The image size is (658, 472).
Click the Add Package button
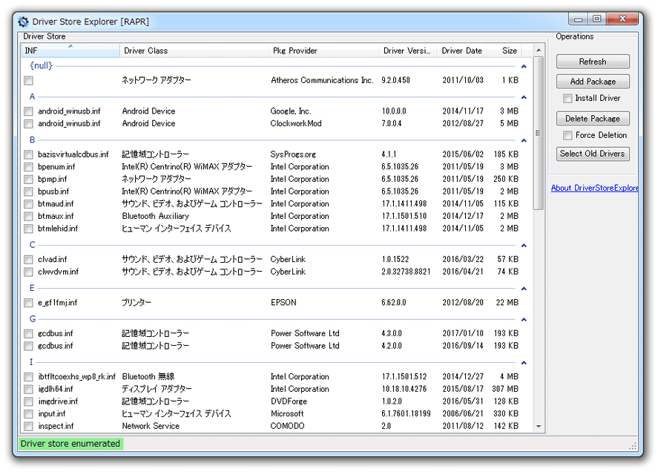coord(593,82)
